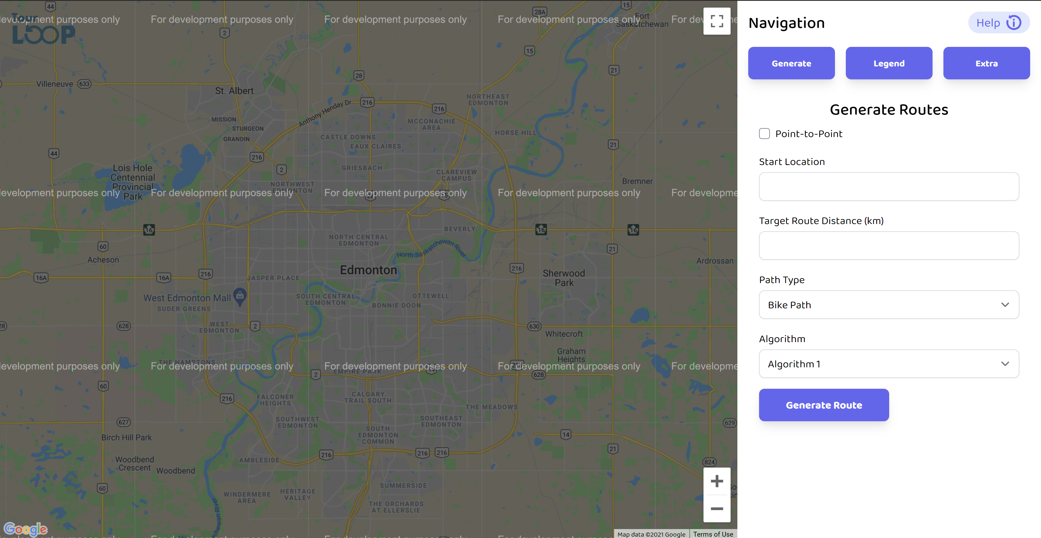Click the Highway 633 shield near Villeneuve
The width and height of the screenshot is (1041, 538).
(x=84, y=84)
